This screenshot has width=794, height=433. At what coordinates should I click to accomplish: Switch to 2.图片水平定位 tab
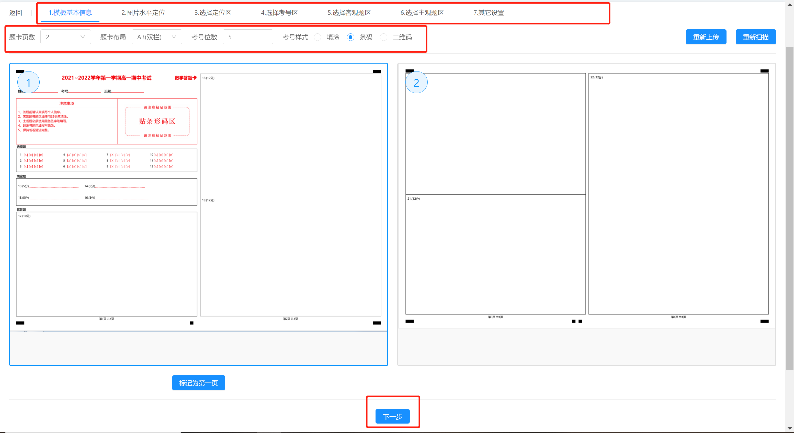[143, 13]
